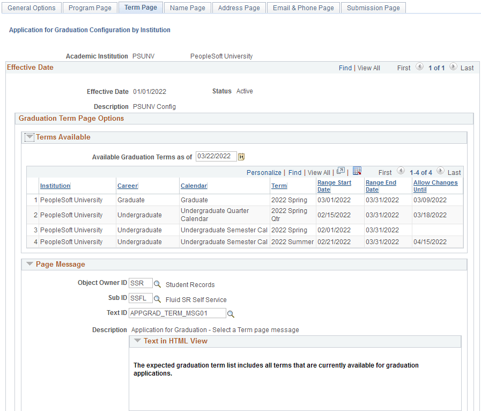Sort by Career column header
Image resolution: width=481 pixels, height=411 pixels.
coord(128,186)
